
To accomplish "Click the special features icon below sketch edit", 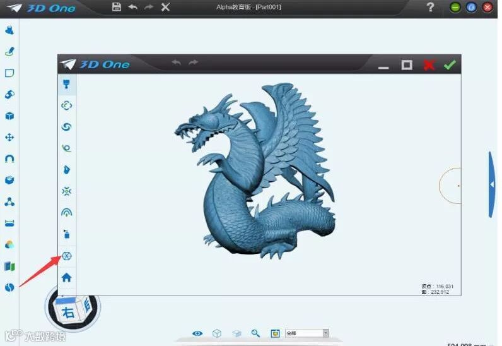I will (x=9, y=95).
